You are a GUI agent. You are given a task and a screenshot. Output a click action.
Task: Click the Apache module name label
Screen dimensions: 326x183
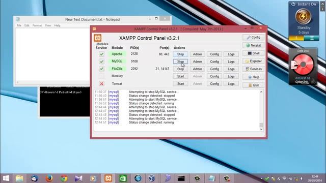click(117, 54)
